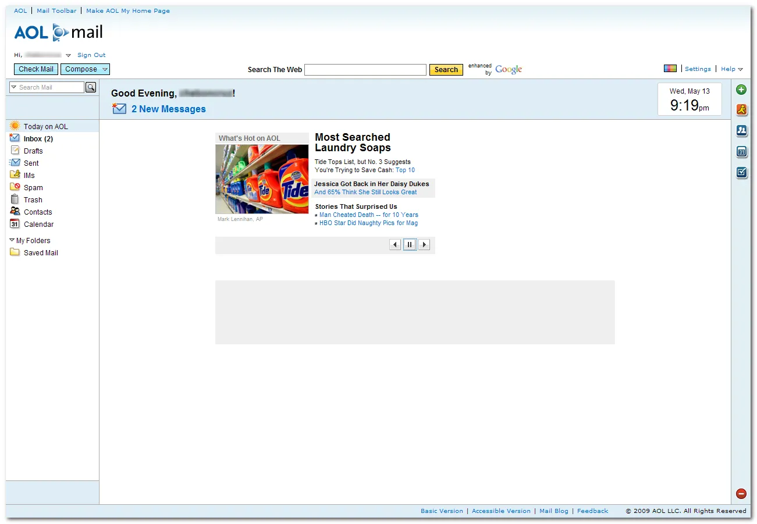Run mail search with the magnifying glass icon
The height and width of the screenshot is (524, 757).
point(91,87)
